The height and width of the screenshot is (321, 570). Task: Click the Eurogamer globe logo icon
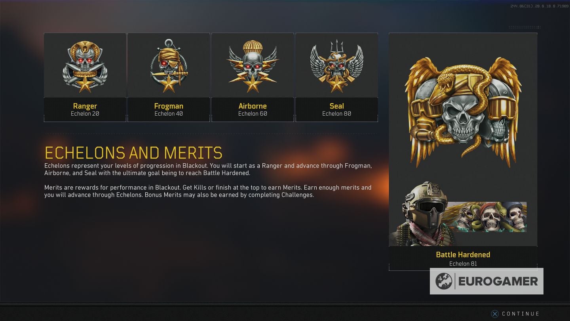coord(444,281)
